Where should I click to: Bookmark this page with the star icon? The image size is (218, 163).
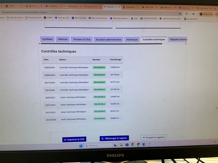[180, 14]
